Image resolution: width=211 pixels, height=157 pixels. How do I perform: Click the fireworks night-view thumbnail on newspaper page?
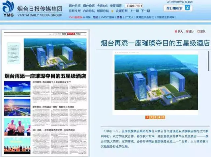17,108
